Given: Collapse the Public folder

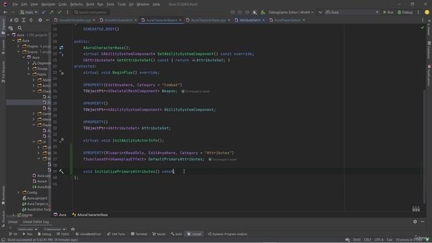Looking at the screenshot, I should 28,74.
